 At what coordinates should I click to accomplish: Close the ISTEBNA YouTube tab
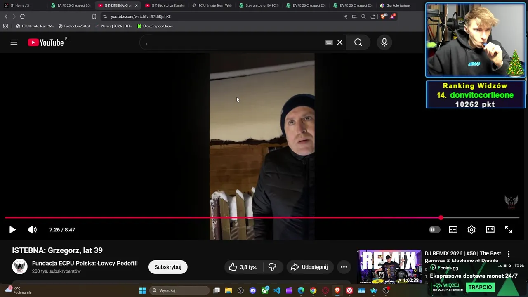pos(136,5)
